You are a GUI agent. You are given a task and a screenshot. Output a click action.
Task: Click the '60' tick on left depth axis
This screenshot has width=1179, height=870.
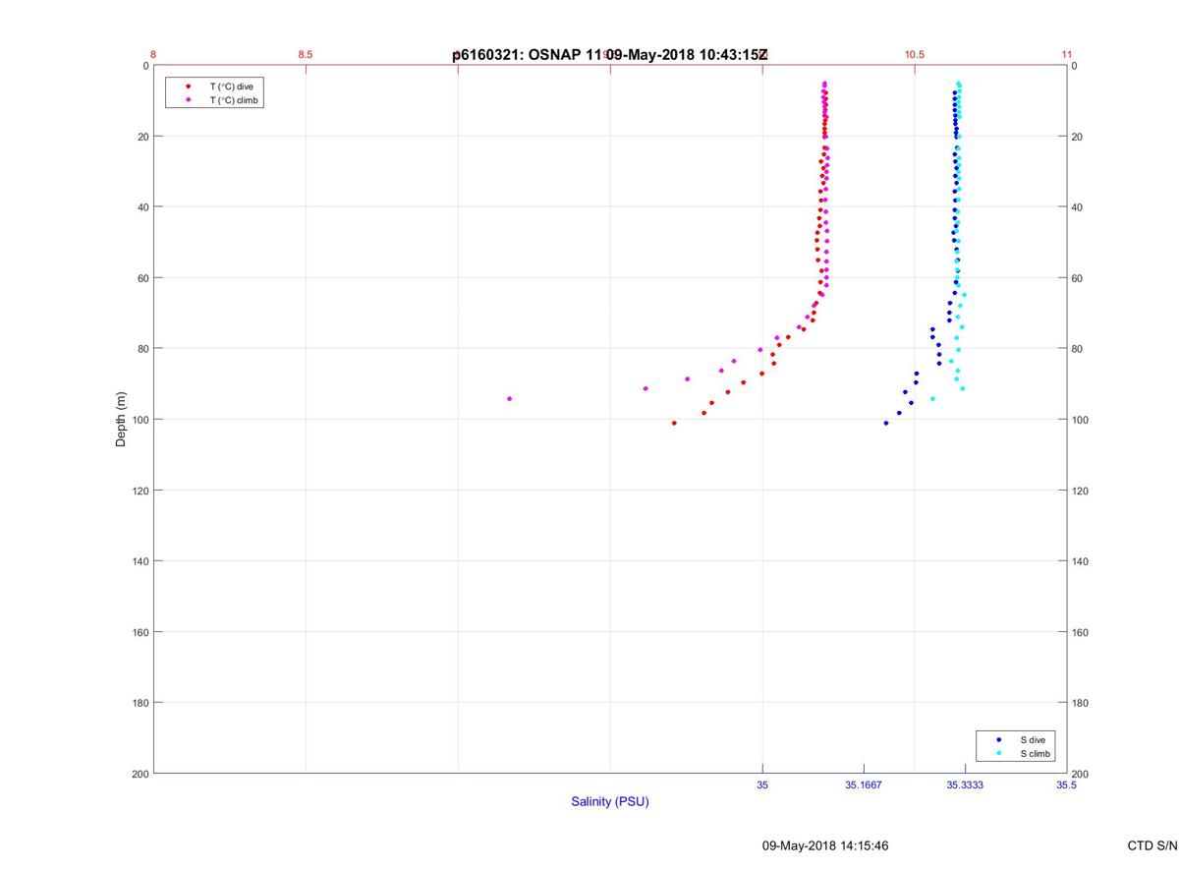(142, 278)
